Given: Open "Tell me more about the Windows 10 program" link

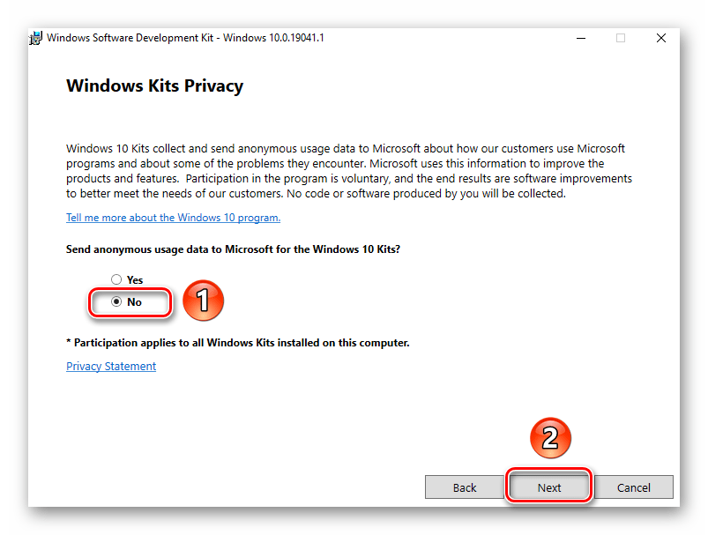Looking at the screenshot, I should 173,218.
